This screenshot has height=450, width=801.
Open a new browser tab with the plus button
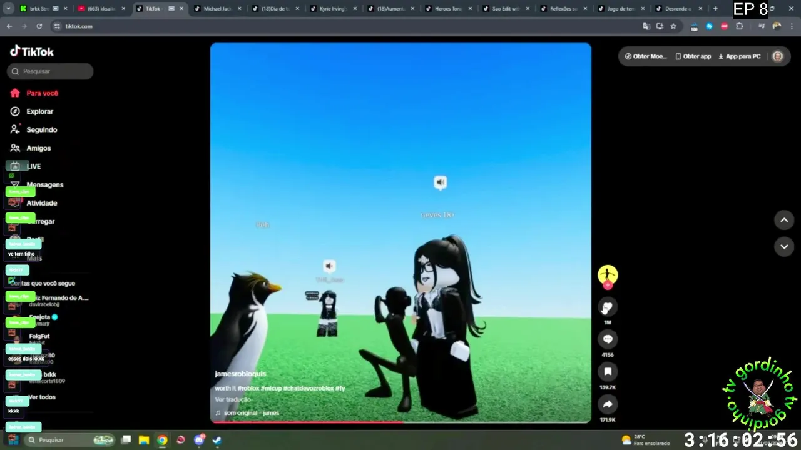715,9
